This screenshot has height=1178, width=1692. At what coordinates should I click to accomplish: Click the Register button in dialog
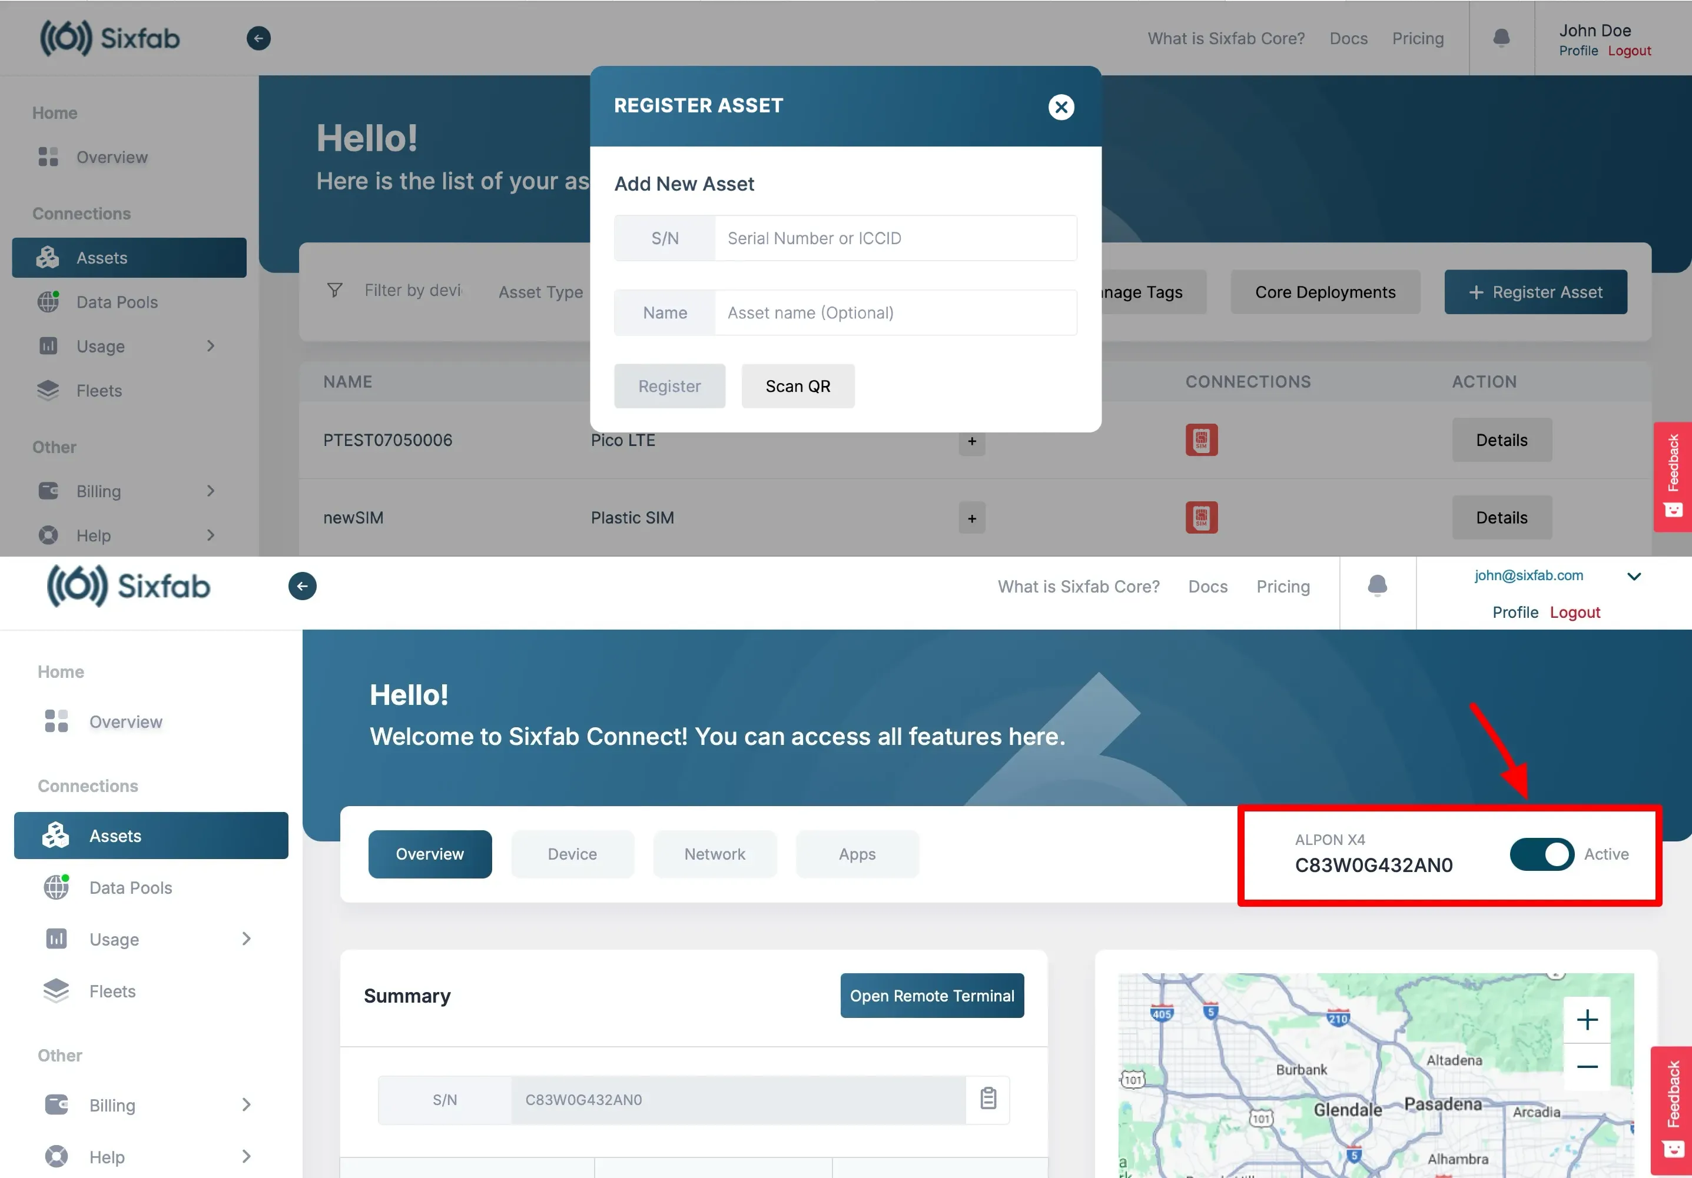[669, 386]
